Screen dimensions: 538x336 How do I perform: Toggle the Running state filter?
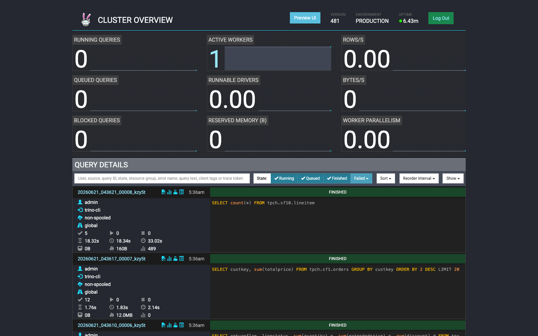click(284, 178)
